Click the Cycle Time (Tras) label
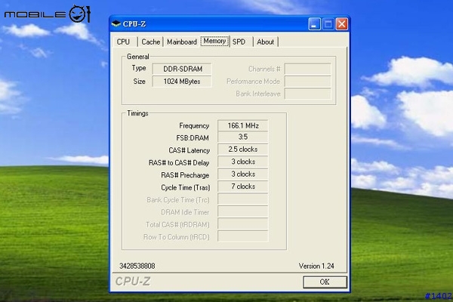The image size is (453, 302). click(x=186, y=188)
